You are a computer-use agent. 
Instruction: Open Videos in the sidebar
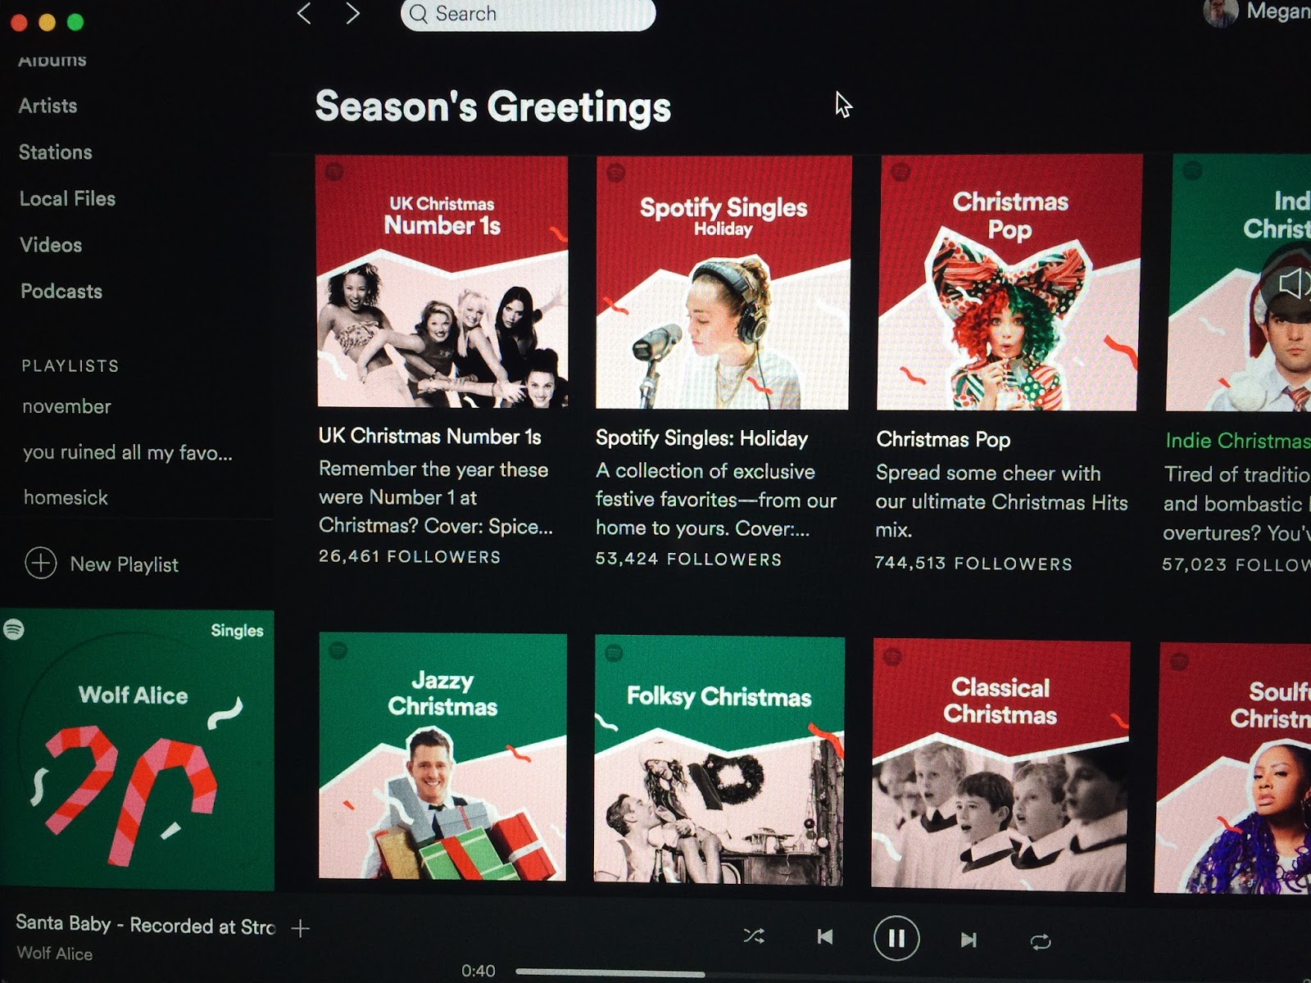(51, 245)
